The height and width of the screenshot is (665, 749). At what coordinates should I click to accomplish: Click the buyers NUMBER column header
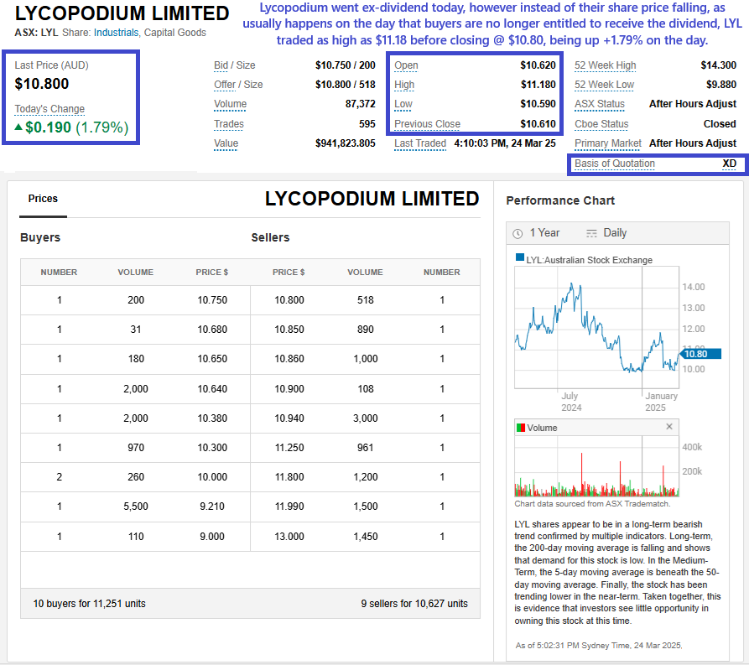click(x=59, y=273)
